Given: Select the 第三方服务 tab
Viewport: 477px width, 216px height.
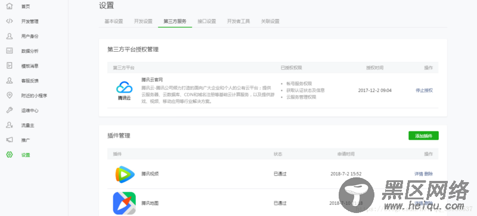Looking at the screenshot, I should [x=175, y=21].
